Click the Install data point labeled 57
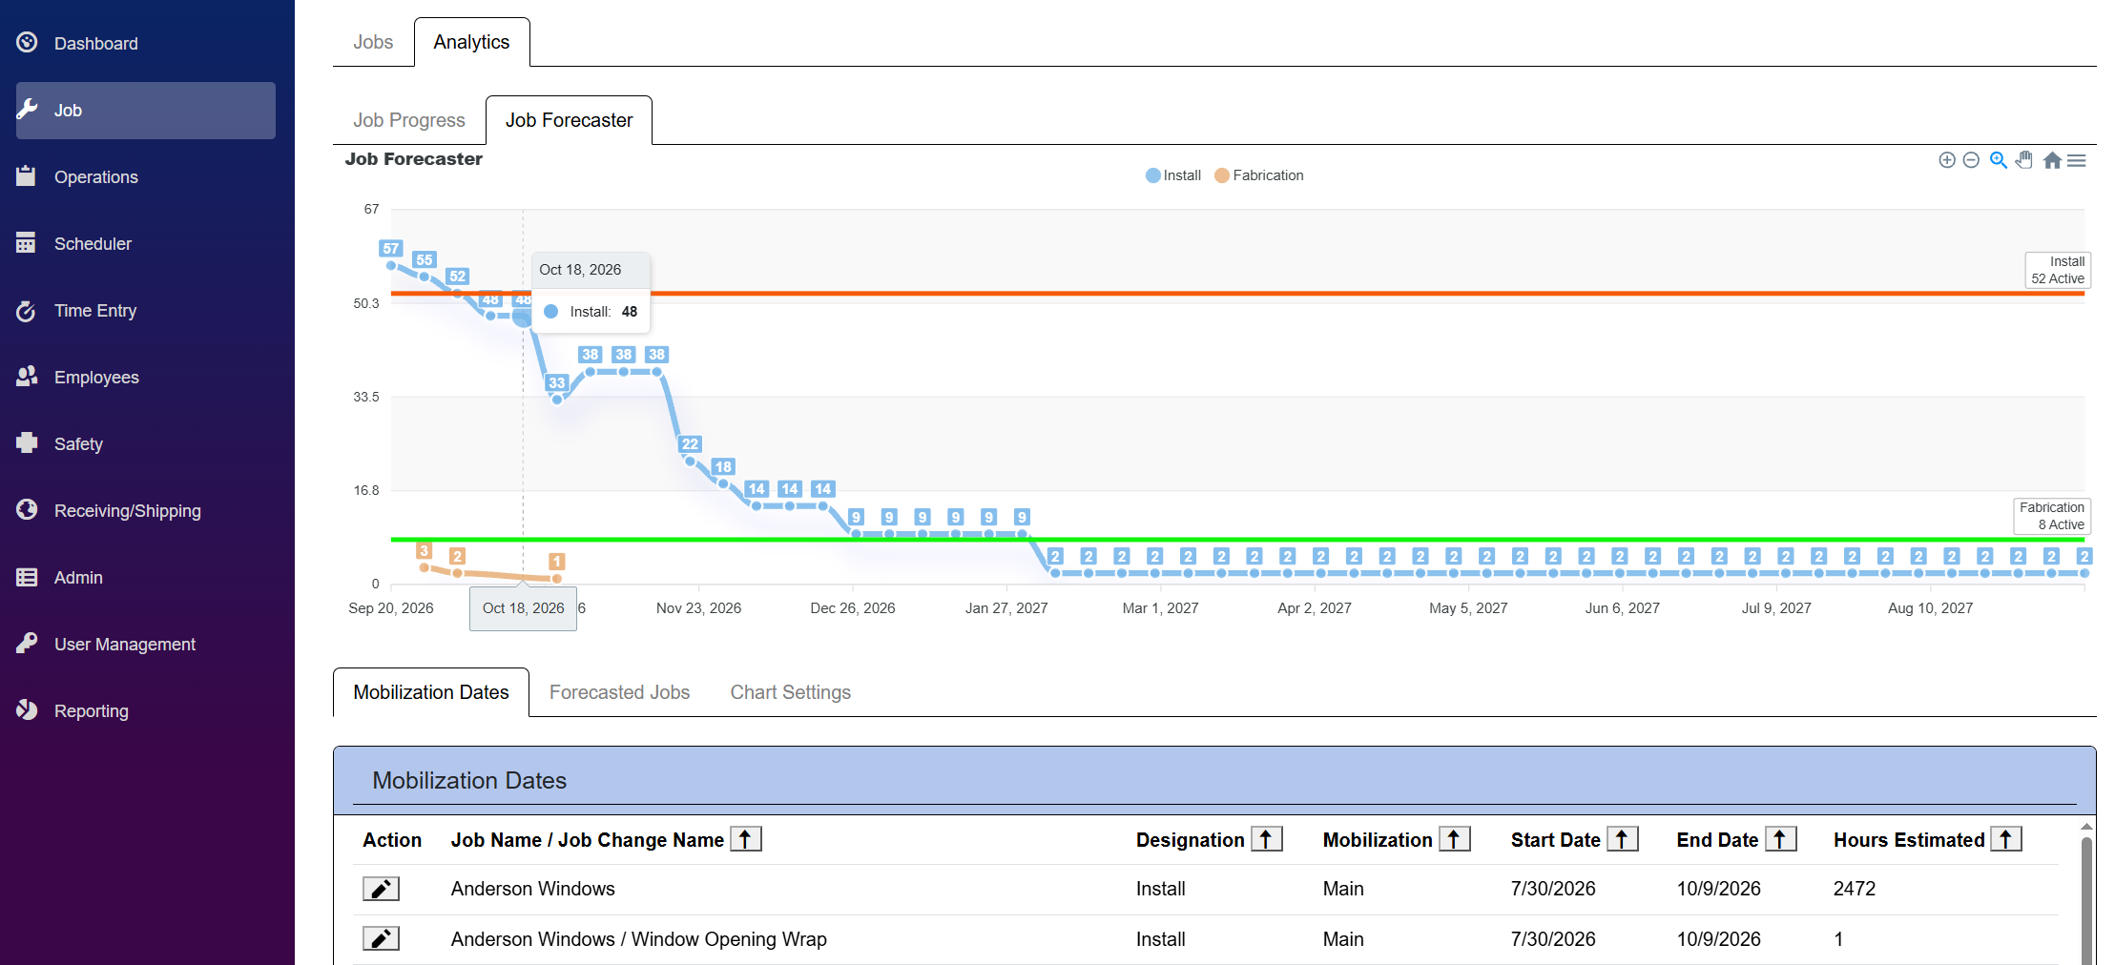The width and height of the screenshot is (2115, 965). point(391,265)
